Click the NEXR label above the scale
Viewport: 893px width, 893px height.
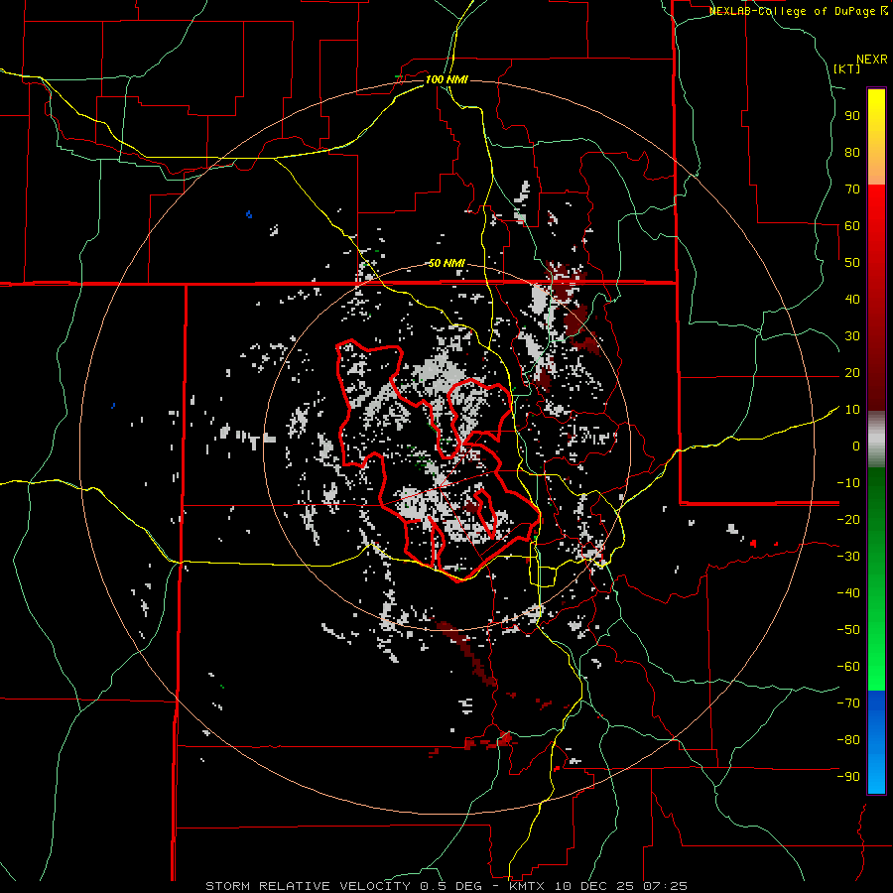871,59
